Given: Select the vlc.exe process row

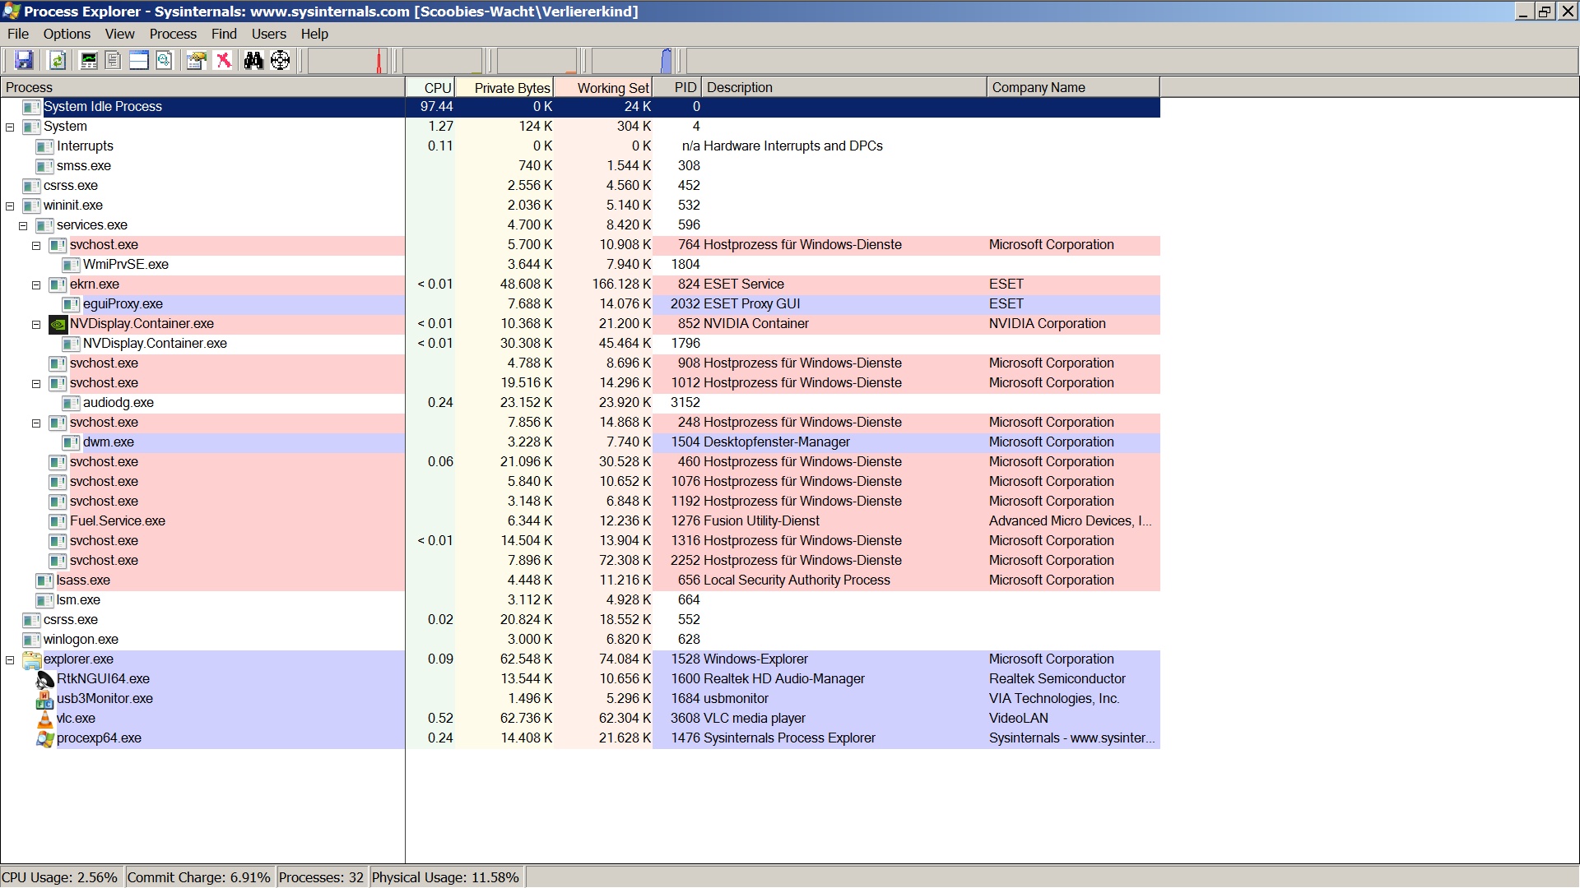Looking at the screenshot, I should point(76,719).
